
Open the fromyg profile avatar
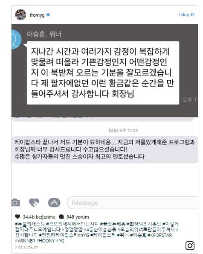point(21,15)
